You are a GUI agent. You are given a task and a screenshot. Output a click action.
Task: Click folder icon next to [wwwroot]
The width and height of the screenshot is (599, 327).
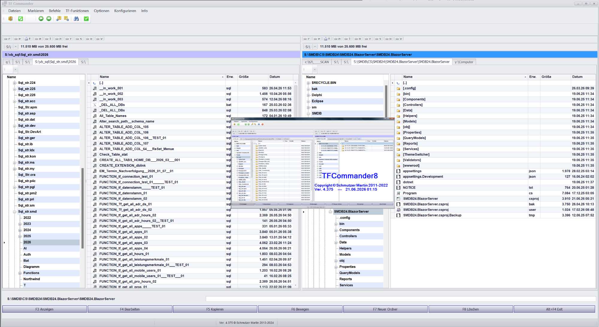(x=398, y=166)
